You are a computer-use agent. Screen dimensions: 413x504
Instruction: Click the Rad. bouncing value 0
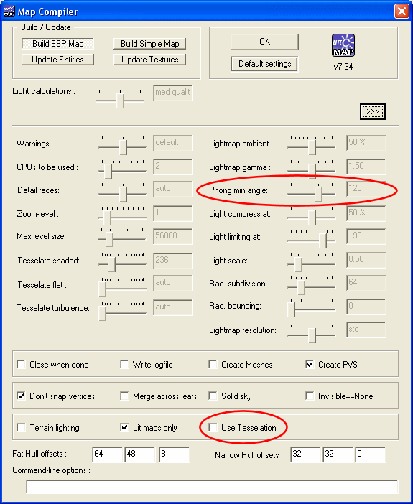pyautogui.click(x=366, y=307)
